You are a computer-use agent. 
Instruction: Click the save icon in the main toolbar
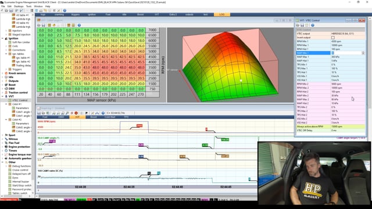tap(11, 10)
